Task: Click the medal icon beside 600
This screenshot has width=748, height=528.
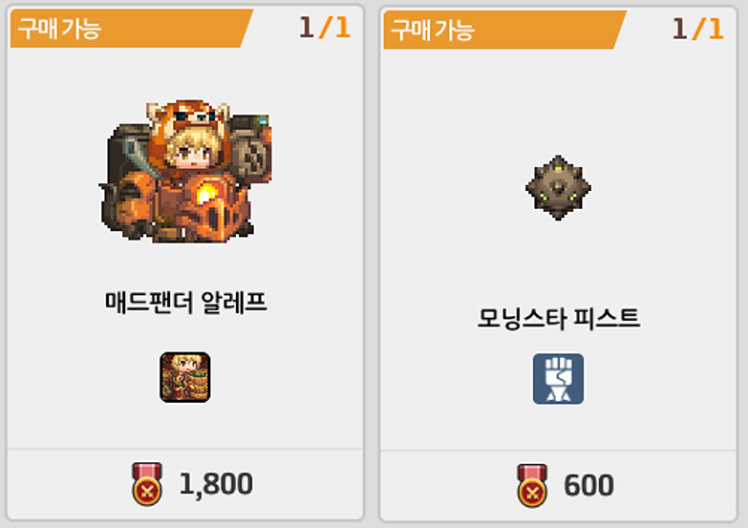Action: point(532,485)
